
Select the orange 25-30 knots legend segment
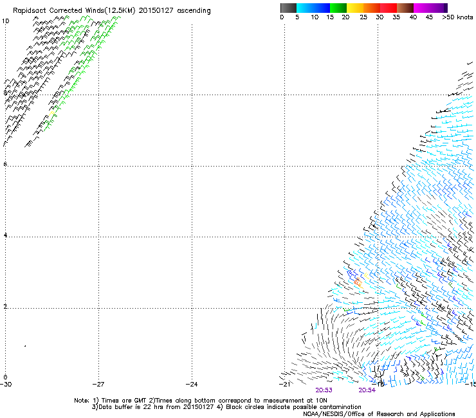[x=372, y=8]
